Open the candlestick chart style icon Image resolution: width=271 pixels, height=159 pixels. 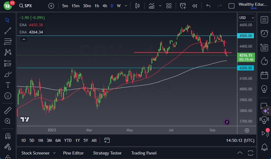point(138,6)
